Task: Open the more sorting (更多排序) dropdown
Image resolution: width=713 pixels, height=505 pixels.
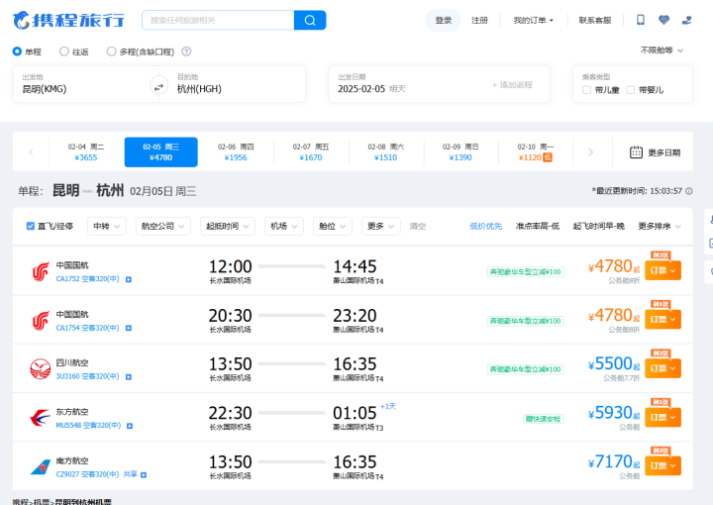Action: 660,226
